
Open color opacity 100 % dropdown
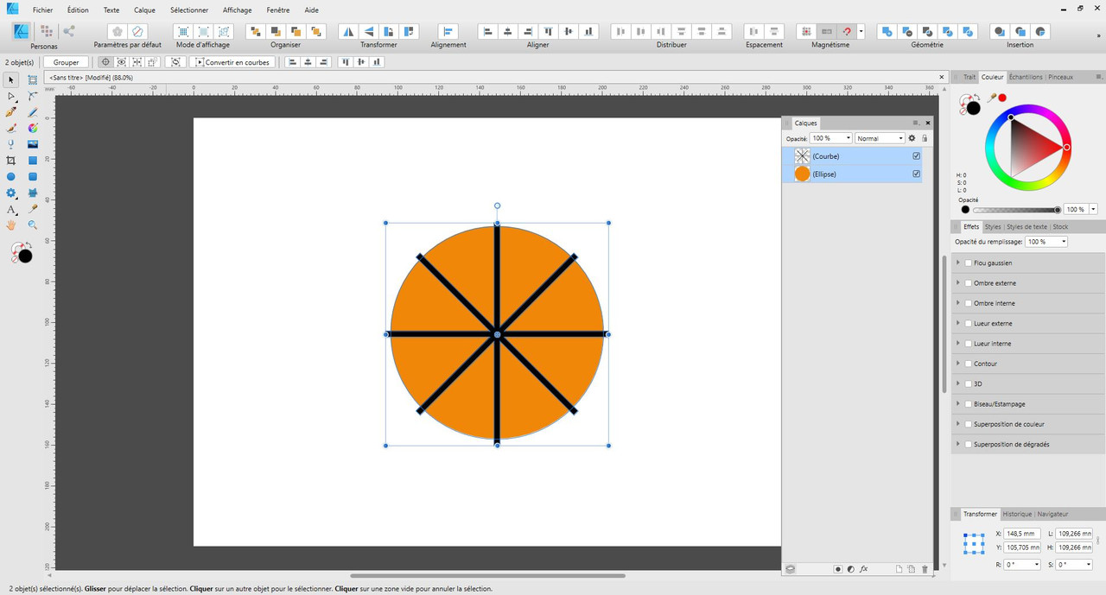tap(1093, 209)
